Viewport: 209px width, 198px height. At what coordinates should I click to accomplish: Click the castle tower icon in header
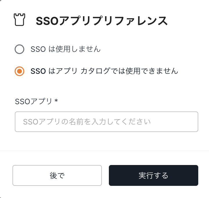[19, 20]
